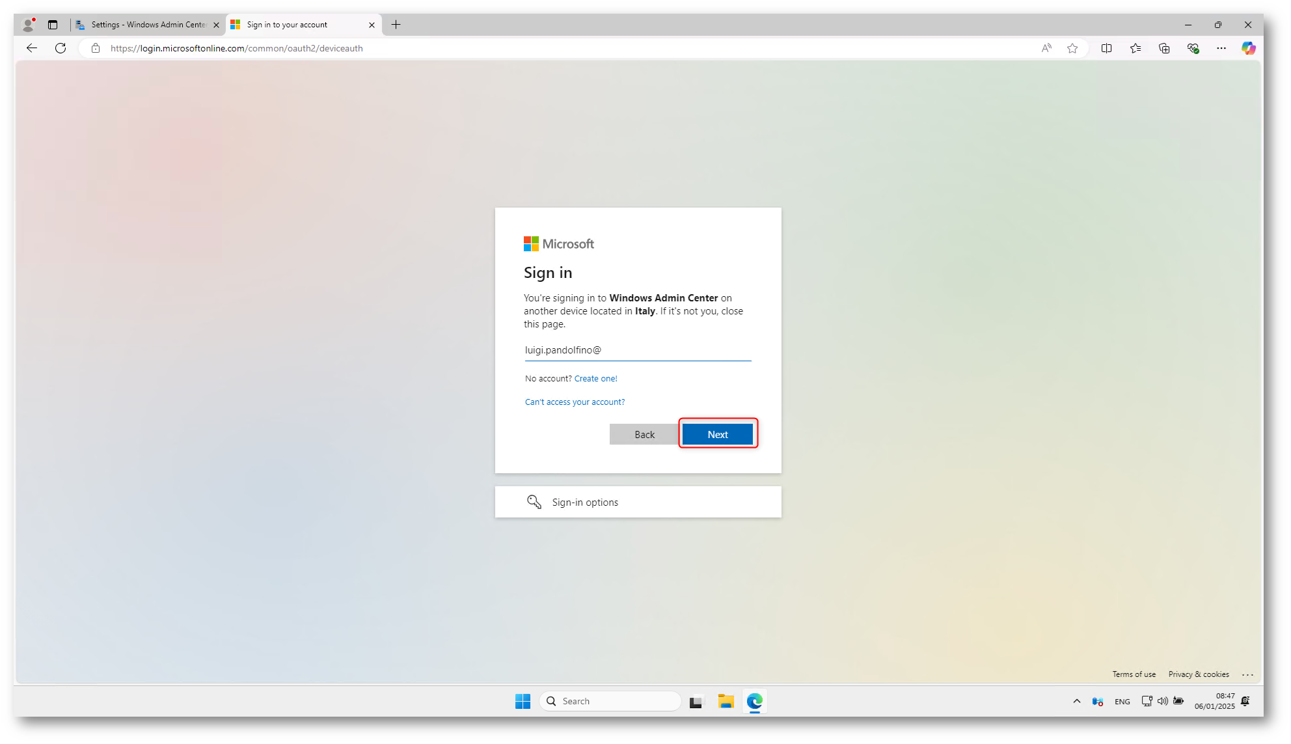Open Terms of use link

[1134, 674]
